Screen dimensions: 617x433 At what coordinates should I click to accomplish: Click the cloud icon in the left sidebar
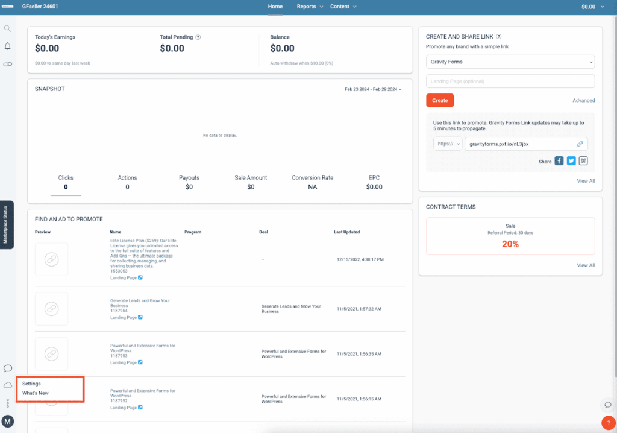coord(7,385)
